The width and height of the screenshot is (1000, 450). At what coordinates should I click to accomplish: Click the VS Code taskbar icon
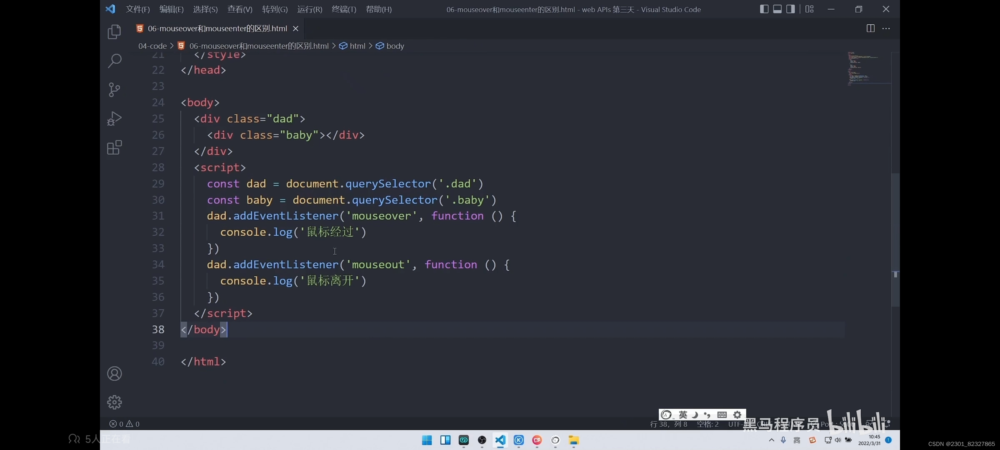pos(500,440)
